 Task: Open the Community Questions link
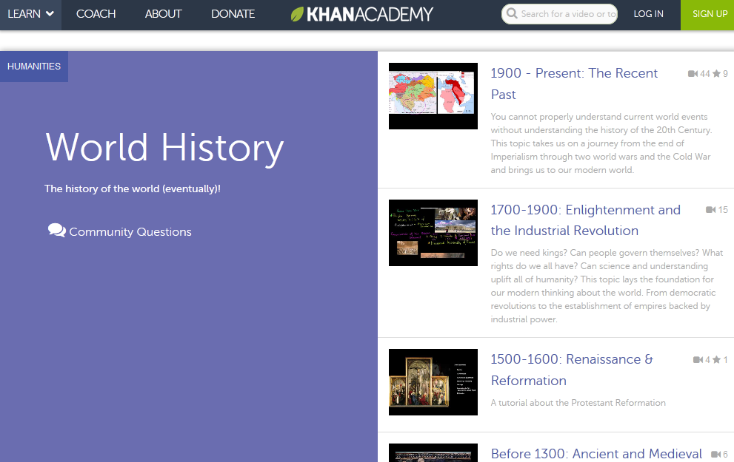click(130, 231)
